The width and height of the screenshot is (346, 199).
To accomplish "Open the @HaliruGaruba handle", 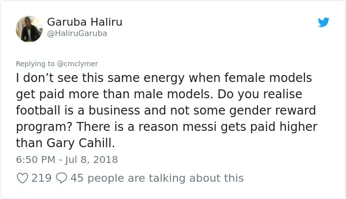I will (x=77, y=34).
